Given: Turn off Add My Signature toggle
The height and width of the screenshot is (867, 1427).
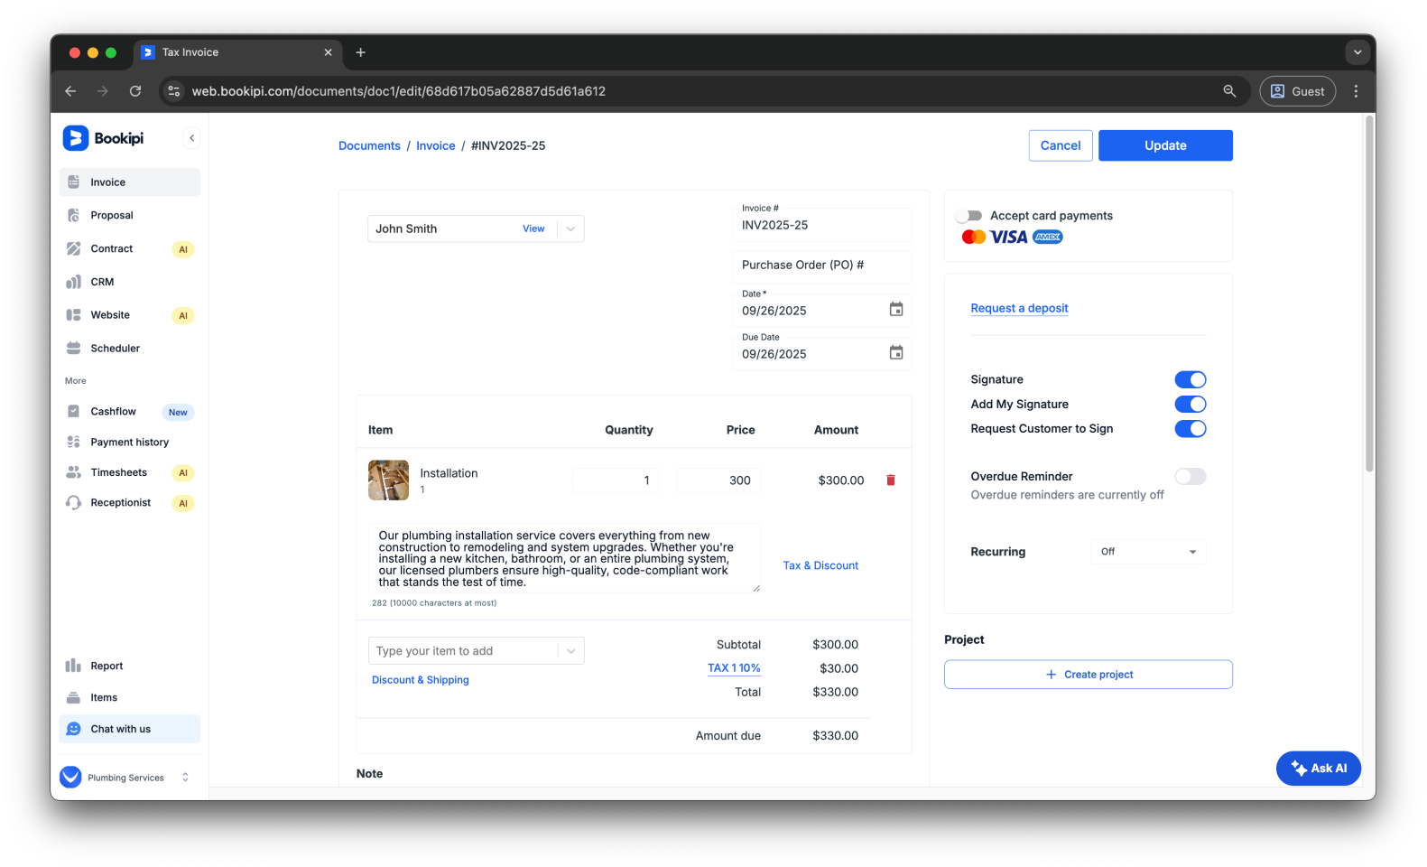Looking at the screenshot, I should [1191, 404].
